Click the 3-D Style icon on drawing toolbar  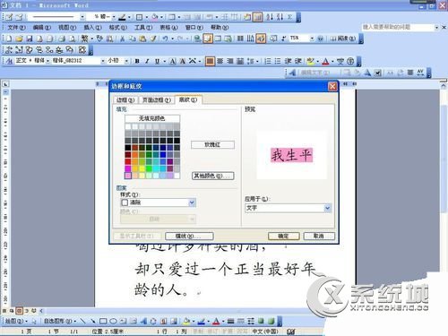point(271,321)
